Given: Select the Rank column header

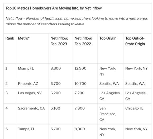Looking at the screenshot, I should click(10, 38).
